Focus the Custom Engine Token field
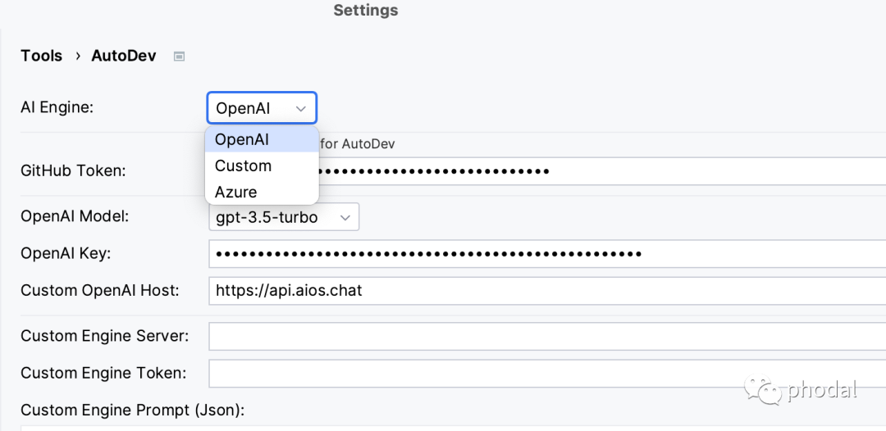 [x=541, y=374]
